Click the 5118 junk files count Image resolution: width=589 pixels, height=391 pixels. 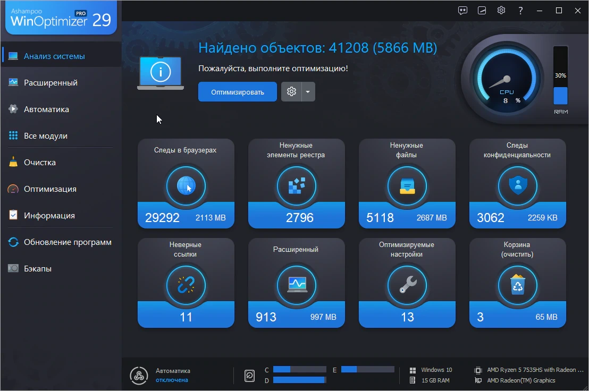click(380, 218)
